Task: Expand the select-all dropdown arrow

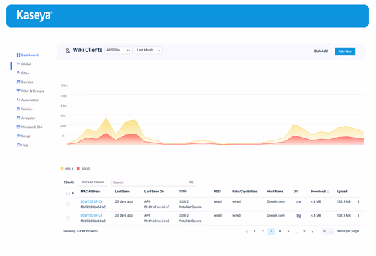Action: click(73, 193)
